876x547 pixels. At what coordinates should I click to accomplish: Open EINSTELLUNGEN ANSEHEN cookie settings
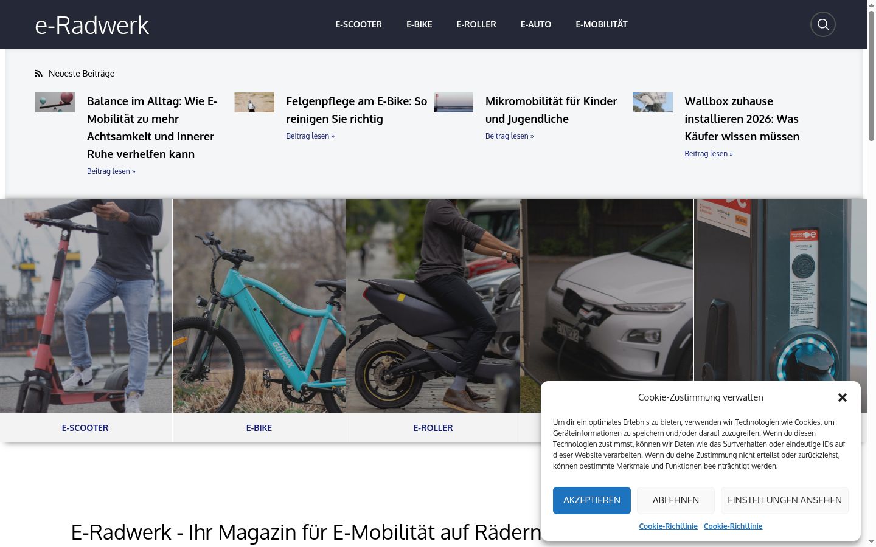tap(785, 500)
